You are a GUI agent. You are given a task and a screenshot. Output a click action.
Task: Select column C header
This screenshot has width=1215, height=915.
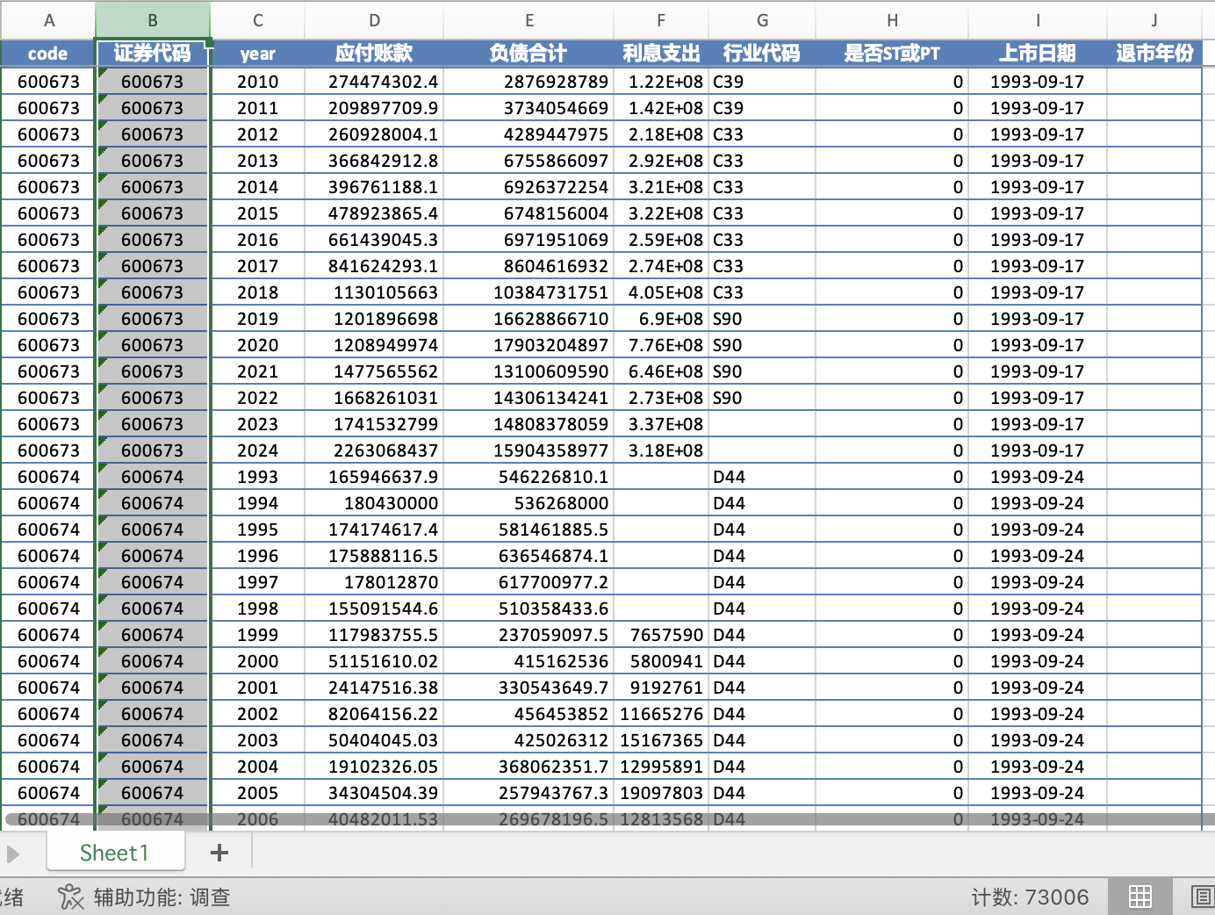click(257, 20)
